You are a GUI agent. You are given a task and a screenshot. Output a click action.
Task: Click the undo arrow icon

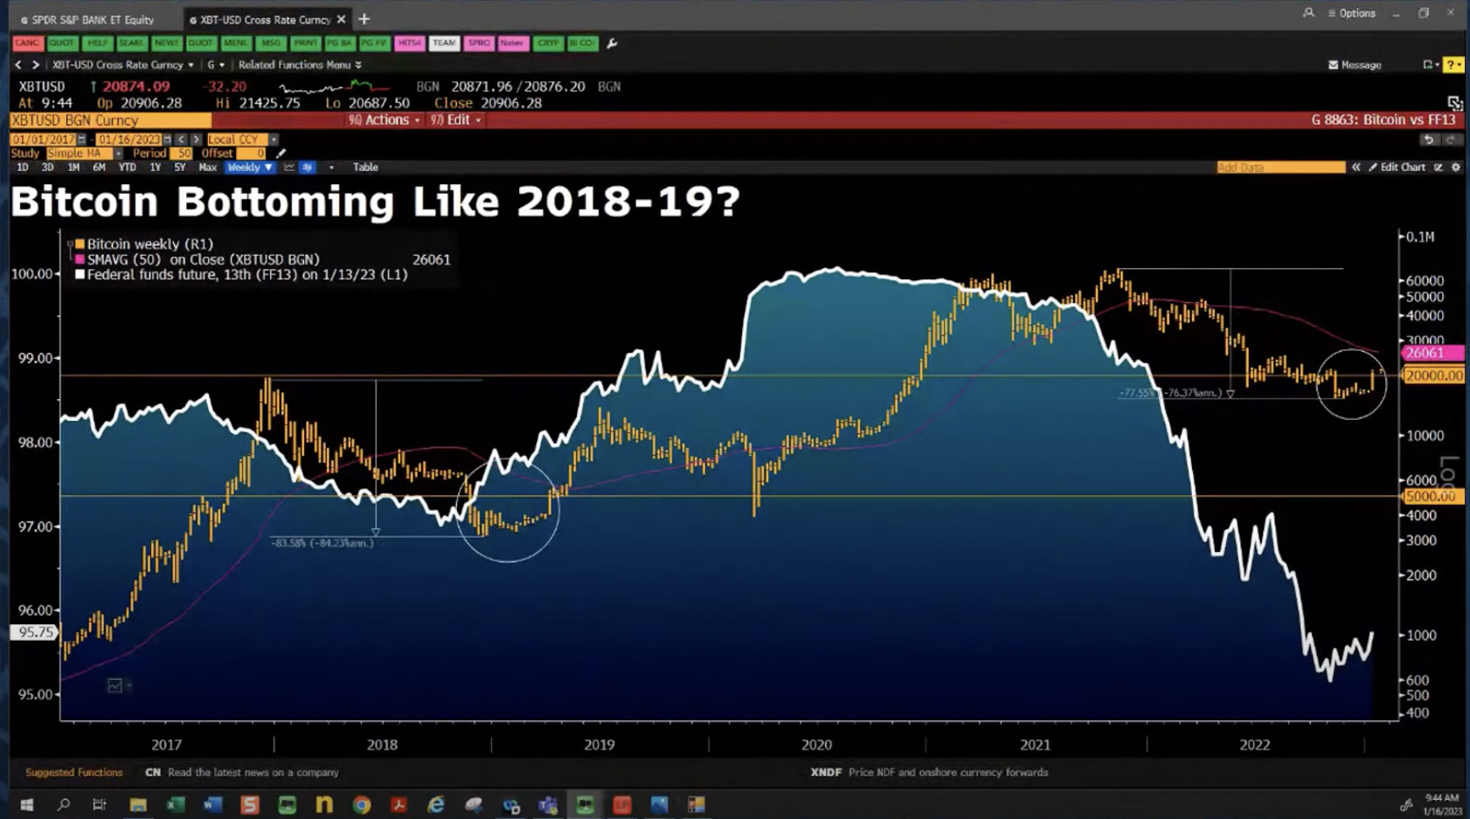click(1429, 140)
